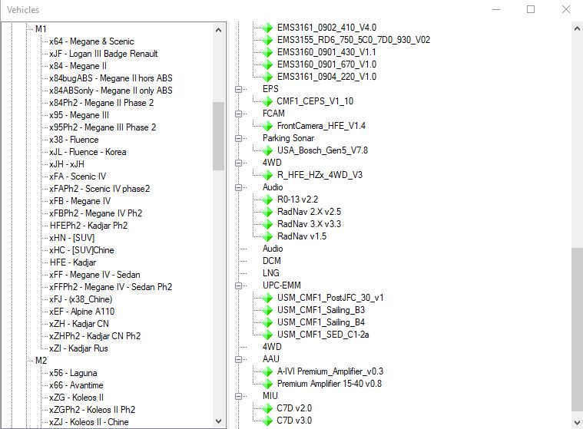
Task: Click green diamond icon next to CMF1_CEPS_V1_10
Action: click(x=267, y=101)
